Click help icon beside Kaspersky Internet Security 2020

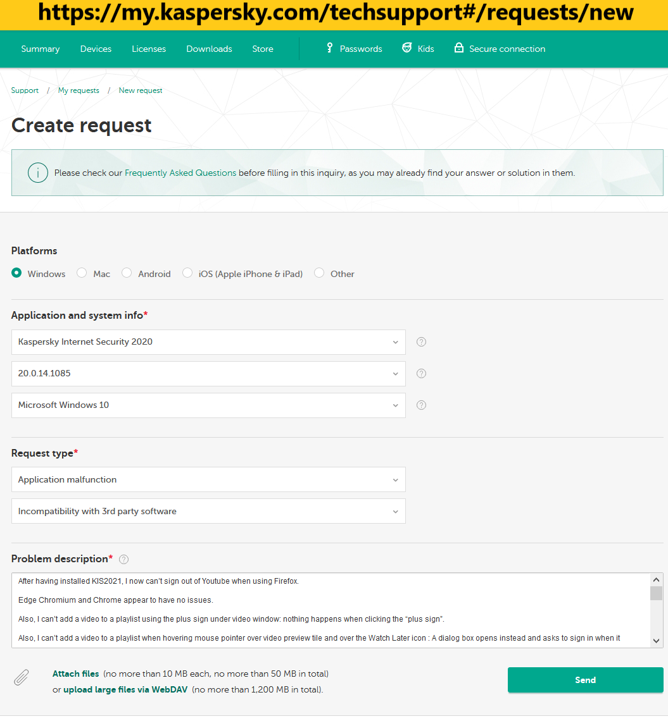point(421,342)
